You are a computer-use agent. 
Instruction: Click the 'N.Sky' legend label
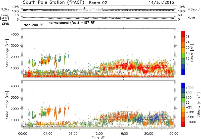click(x=5, y=9)
